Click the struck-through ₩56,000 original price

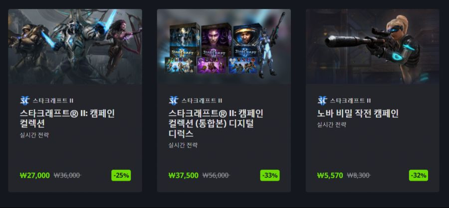[216, 176]
